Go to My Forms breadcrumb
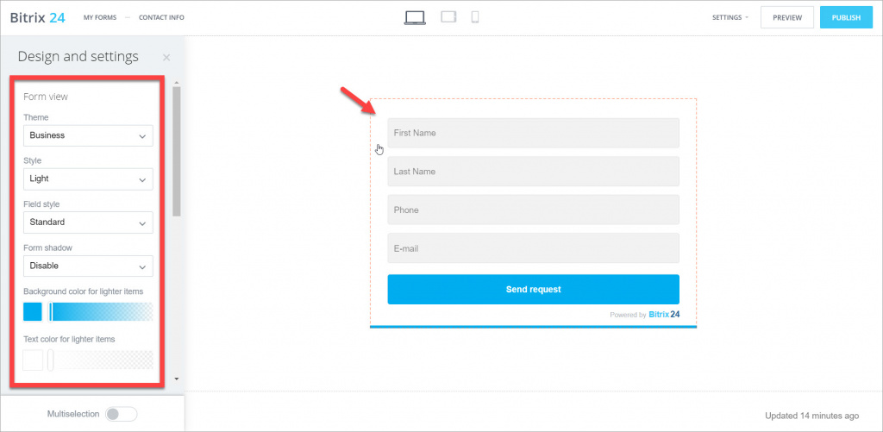Screen dimensions: 883x432 click(x=100, y=17)
